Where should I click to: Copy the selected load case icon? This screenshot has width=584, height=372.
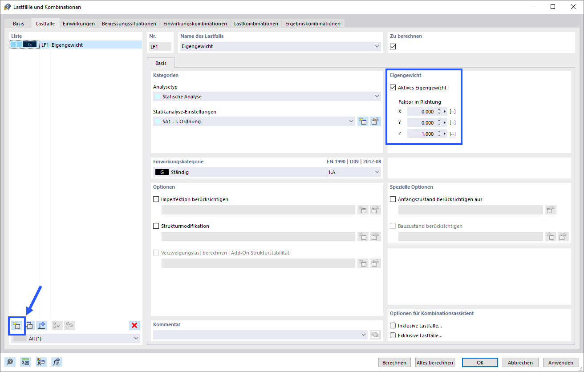coord(29,325)
